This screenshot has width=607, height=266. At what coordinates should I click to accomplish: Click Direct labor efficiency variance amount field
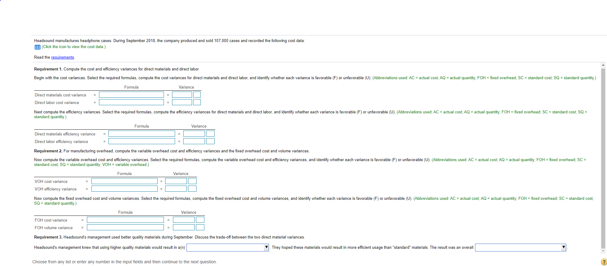point(194,141)
